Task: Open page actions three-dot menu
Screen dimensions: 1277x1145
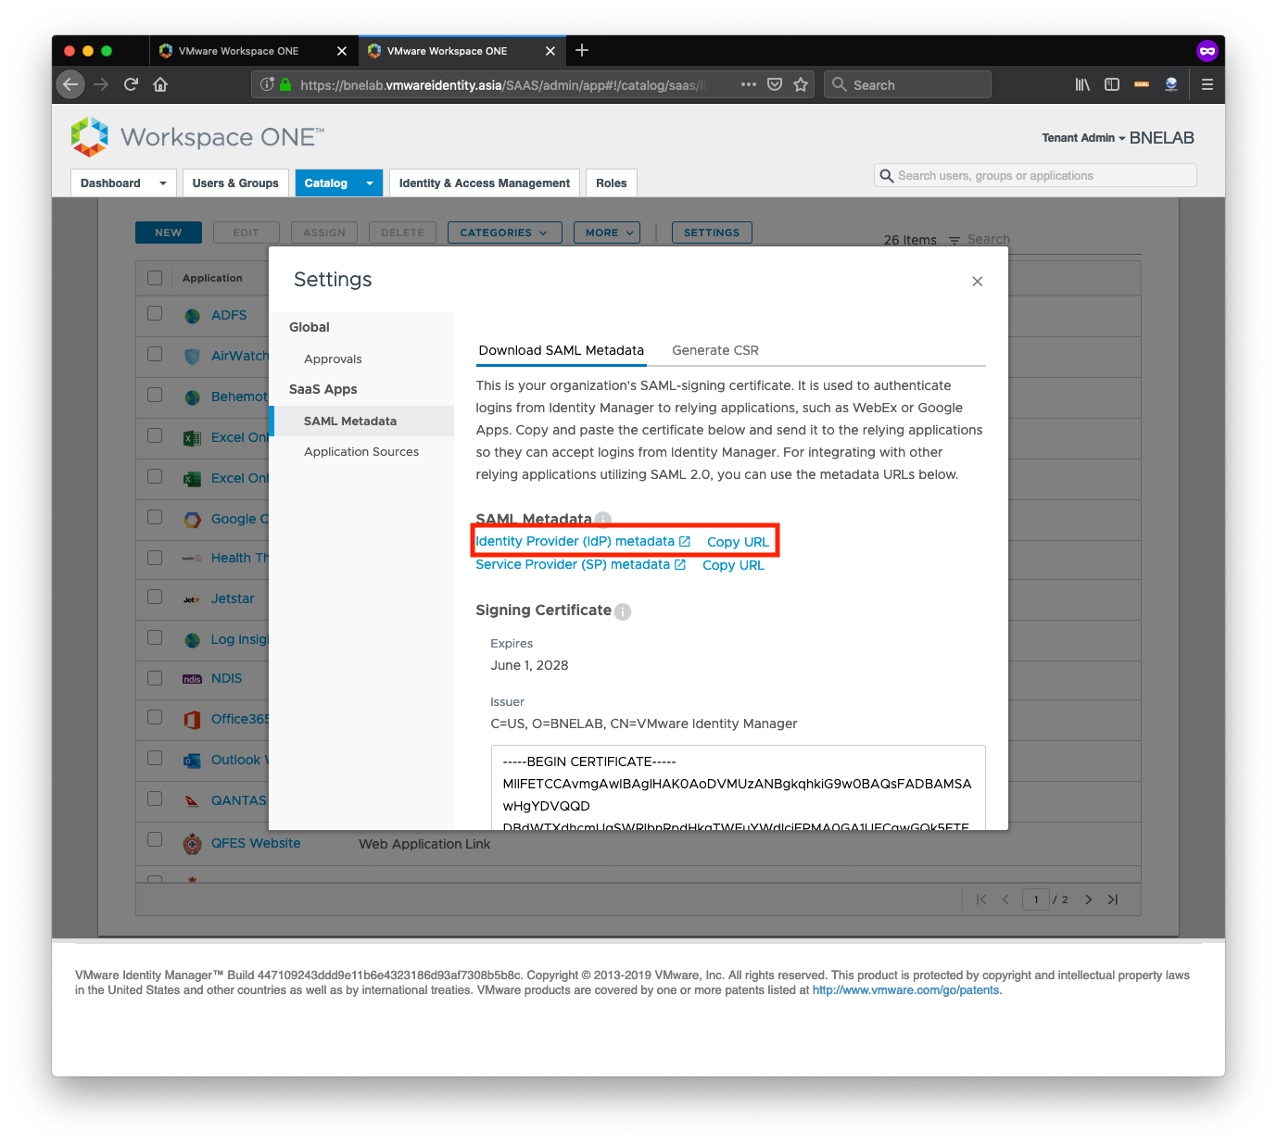Action: (748, 84)
